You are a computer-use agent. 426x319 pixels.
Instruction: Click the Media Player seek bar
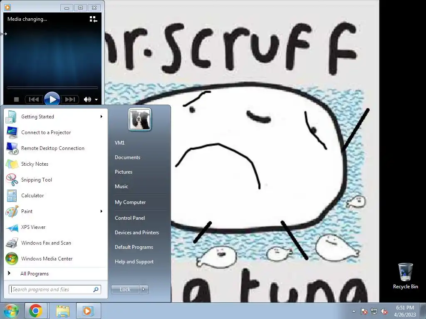(x=52, y=88)
